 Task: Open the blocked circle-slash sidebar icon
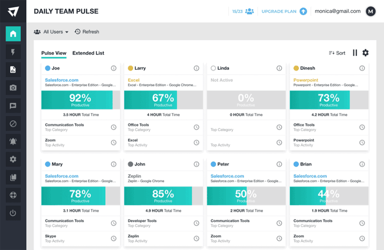click(13, 124)
